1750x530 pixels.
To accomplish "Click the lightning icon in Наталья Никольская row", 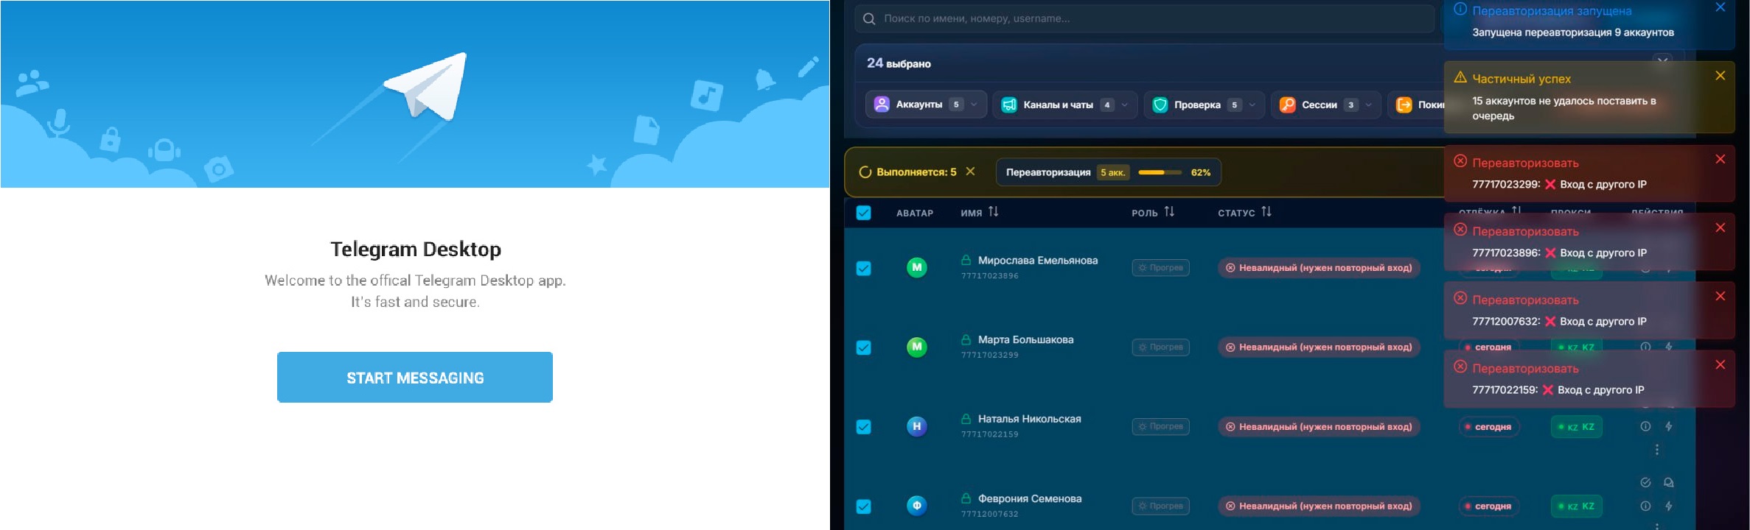I will [1669, 426].
